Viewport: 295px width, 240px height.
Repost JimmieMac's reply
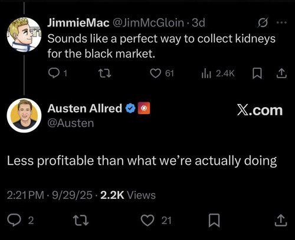coord(104,74)
